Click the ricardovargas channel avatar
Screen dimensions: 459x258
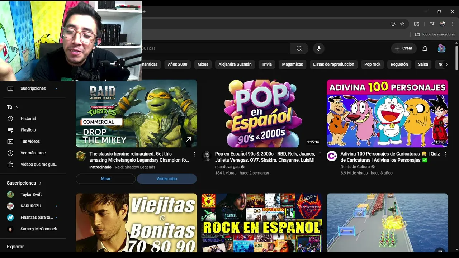coord(206,156)
